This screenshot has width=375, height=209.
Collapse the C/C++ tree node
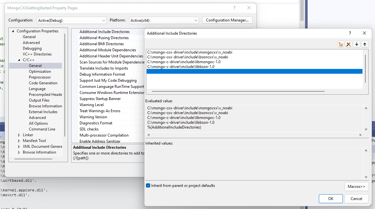[x=19, y=60]
